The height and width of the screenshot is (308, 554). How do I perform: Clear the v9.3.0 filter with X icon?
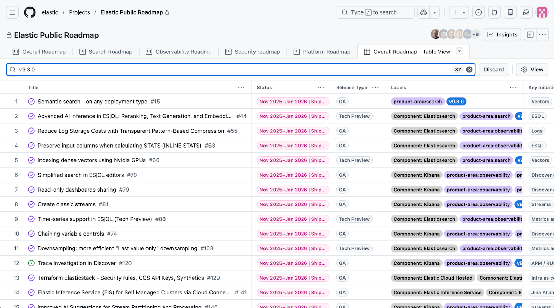(x=469, y=70)
